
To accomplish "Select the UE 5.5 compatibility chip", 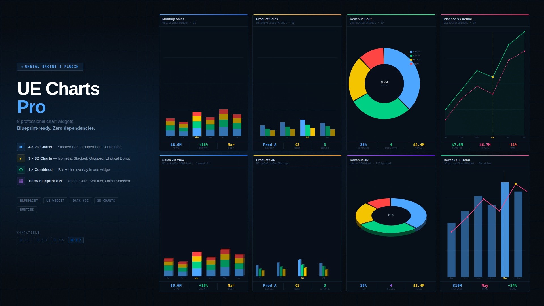I will click(59, 240).
